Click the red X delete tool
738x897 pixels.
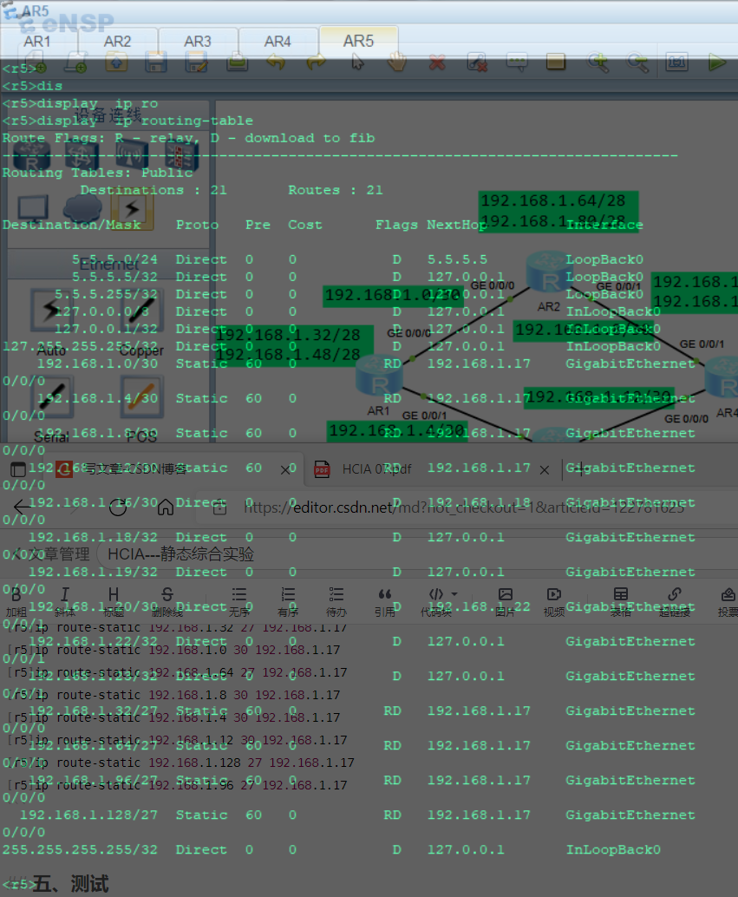click(437, 62)
